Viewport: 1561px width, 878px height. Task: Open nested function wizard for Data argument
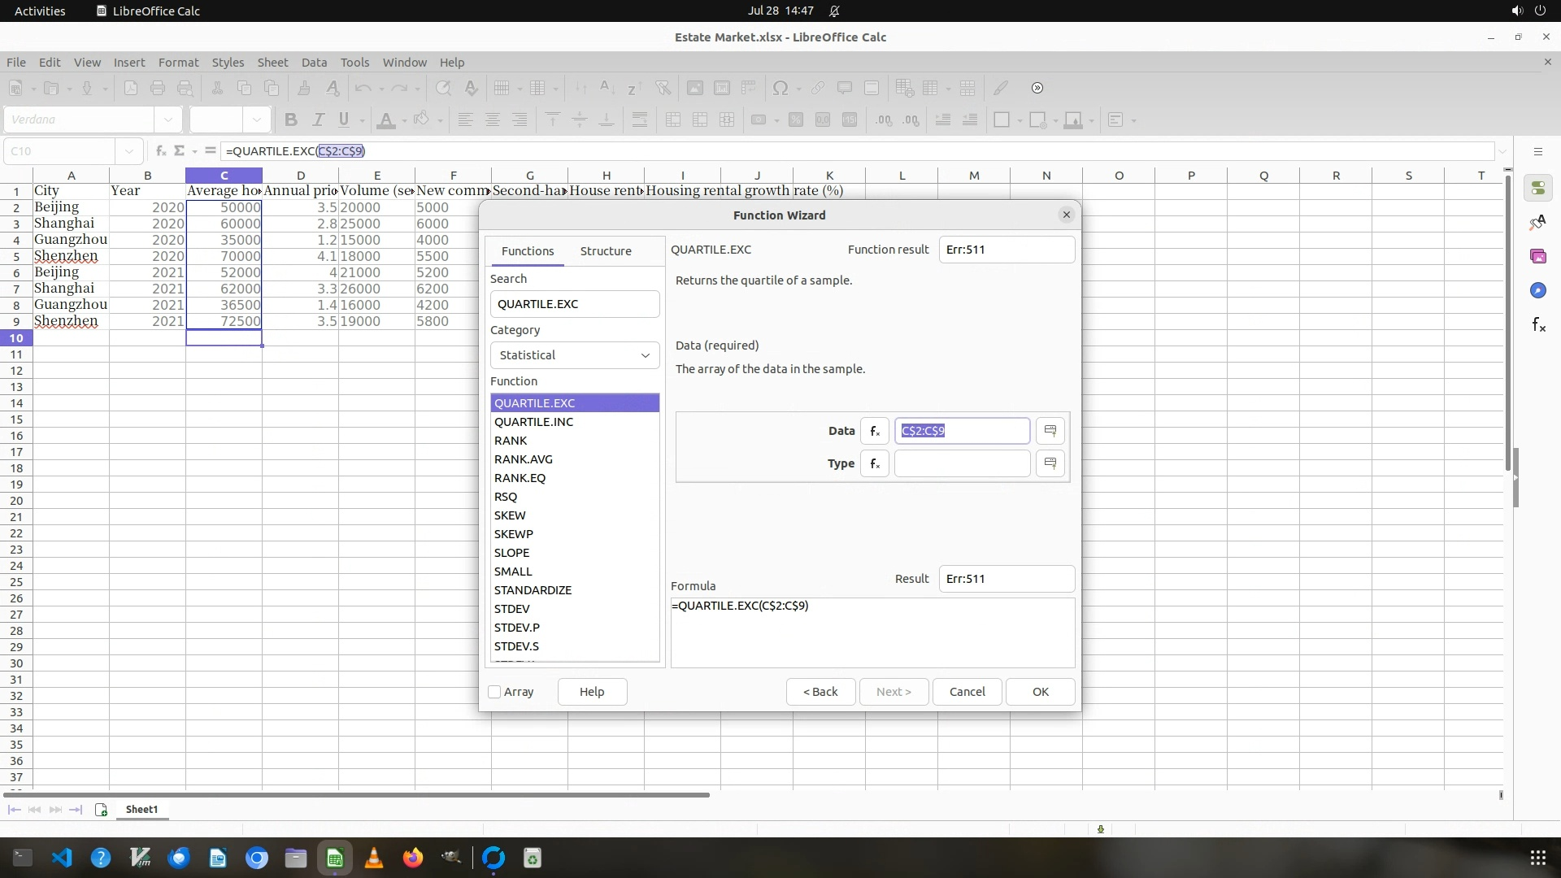pyautogui.click(x=874, y=431)
